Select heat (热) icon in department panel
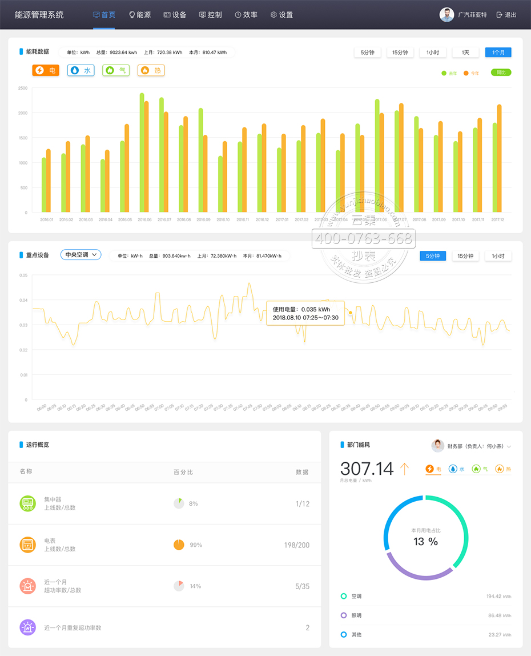This screenshot has height=656, width=531. 499,469
